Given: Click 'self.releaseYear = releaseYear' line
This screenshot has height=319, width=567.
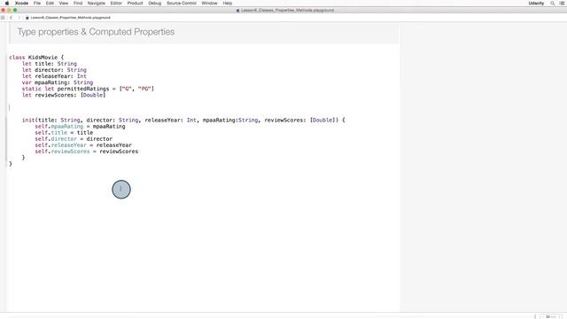Looking at the screenshot, I should point(83,145).
